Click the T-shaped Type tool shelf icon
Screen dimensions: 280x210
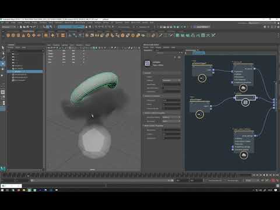click(58, 35)
